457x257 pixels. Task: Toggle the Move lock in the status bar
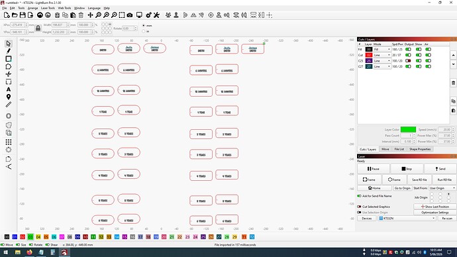click(x=3, y=245)
